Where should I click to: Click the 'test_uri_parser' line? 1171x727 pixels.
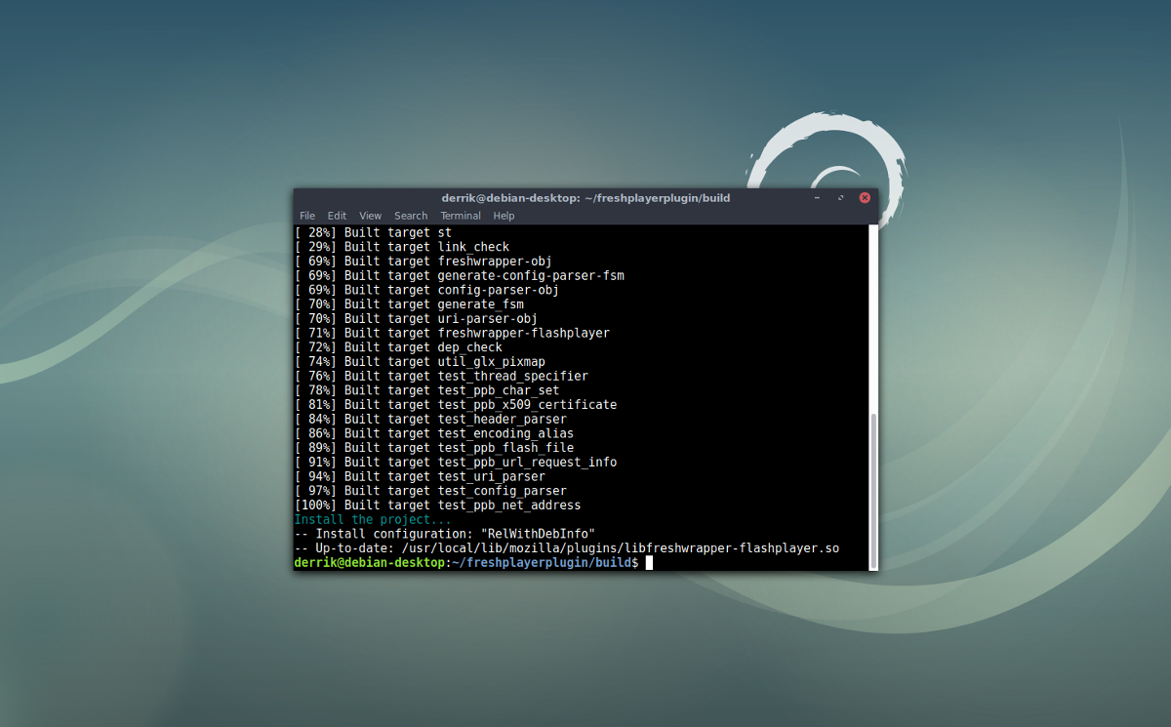pos(420,476)
